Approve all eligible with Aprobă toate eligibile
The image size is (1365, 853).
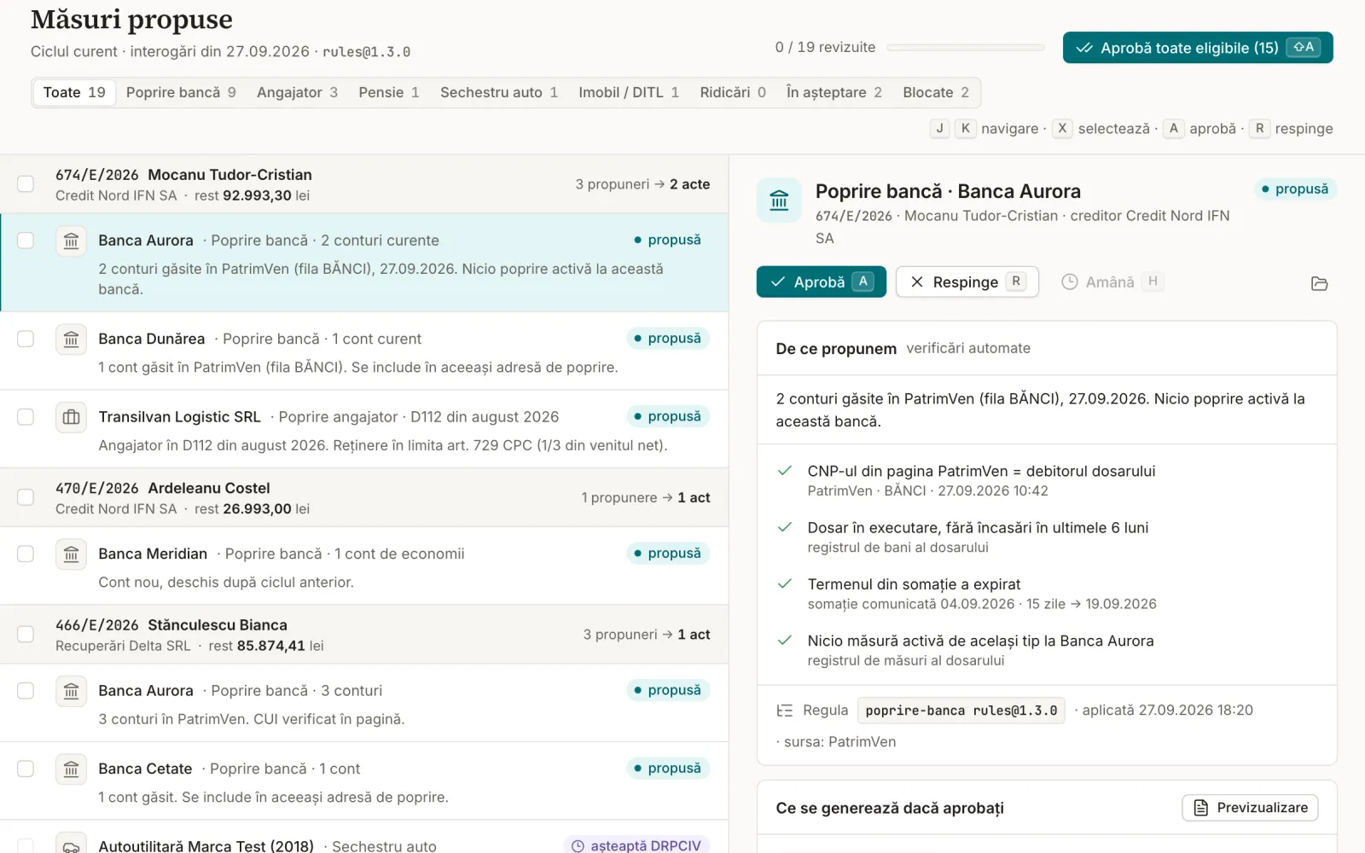click(x=1198, y=48)
